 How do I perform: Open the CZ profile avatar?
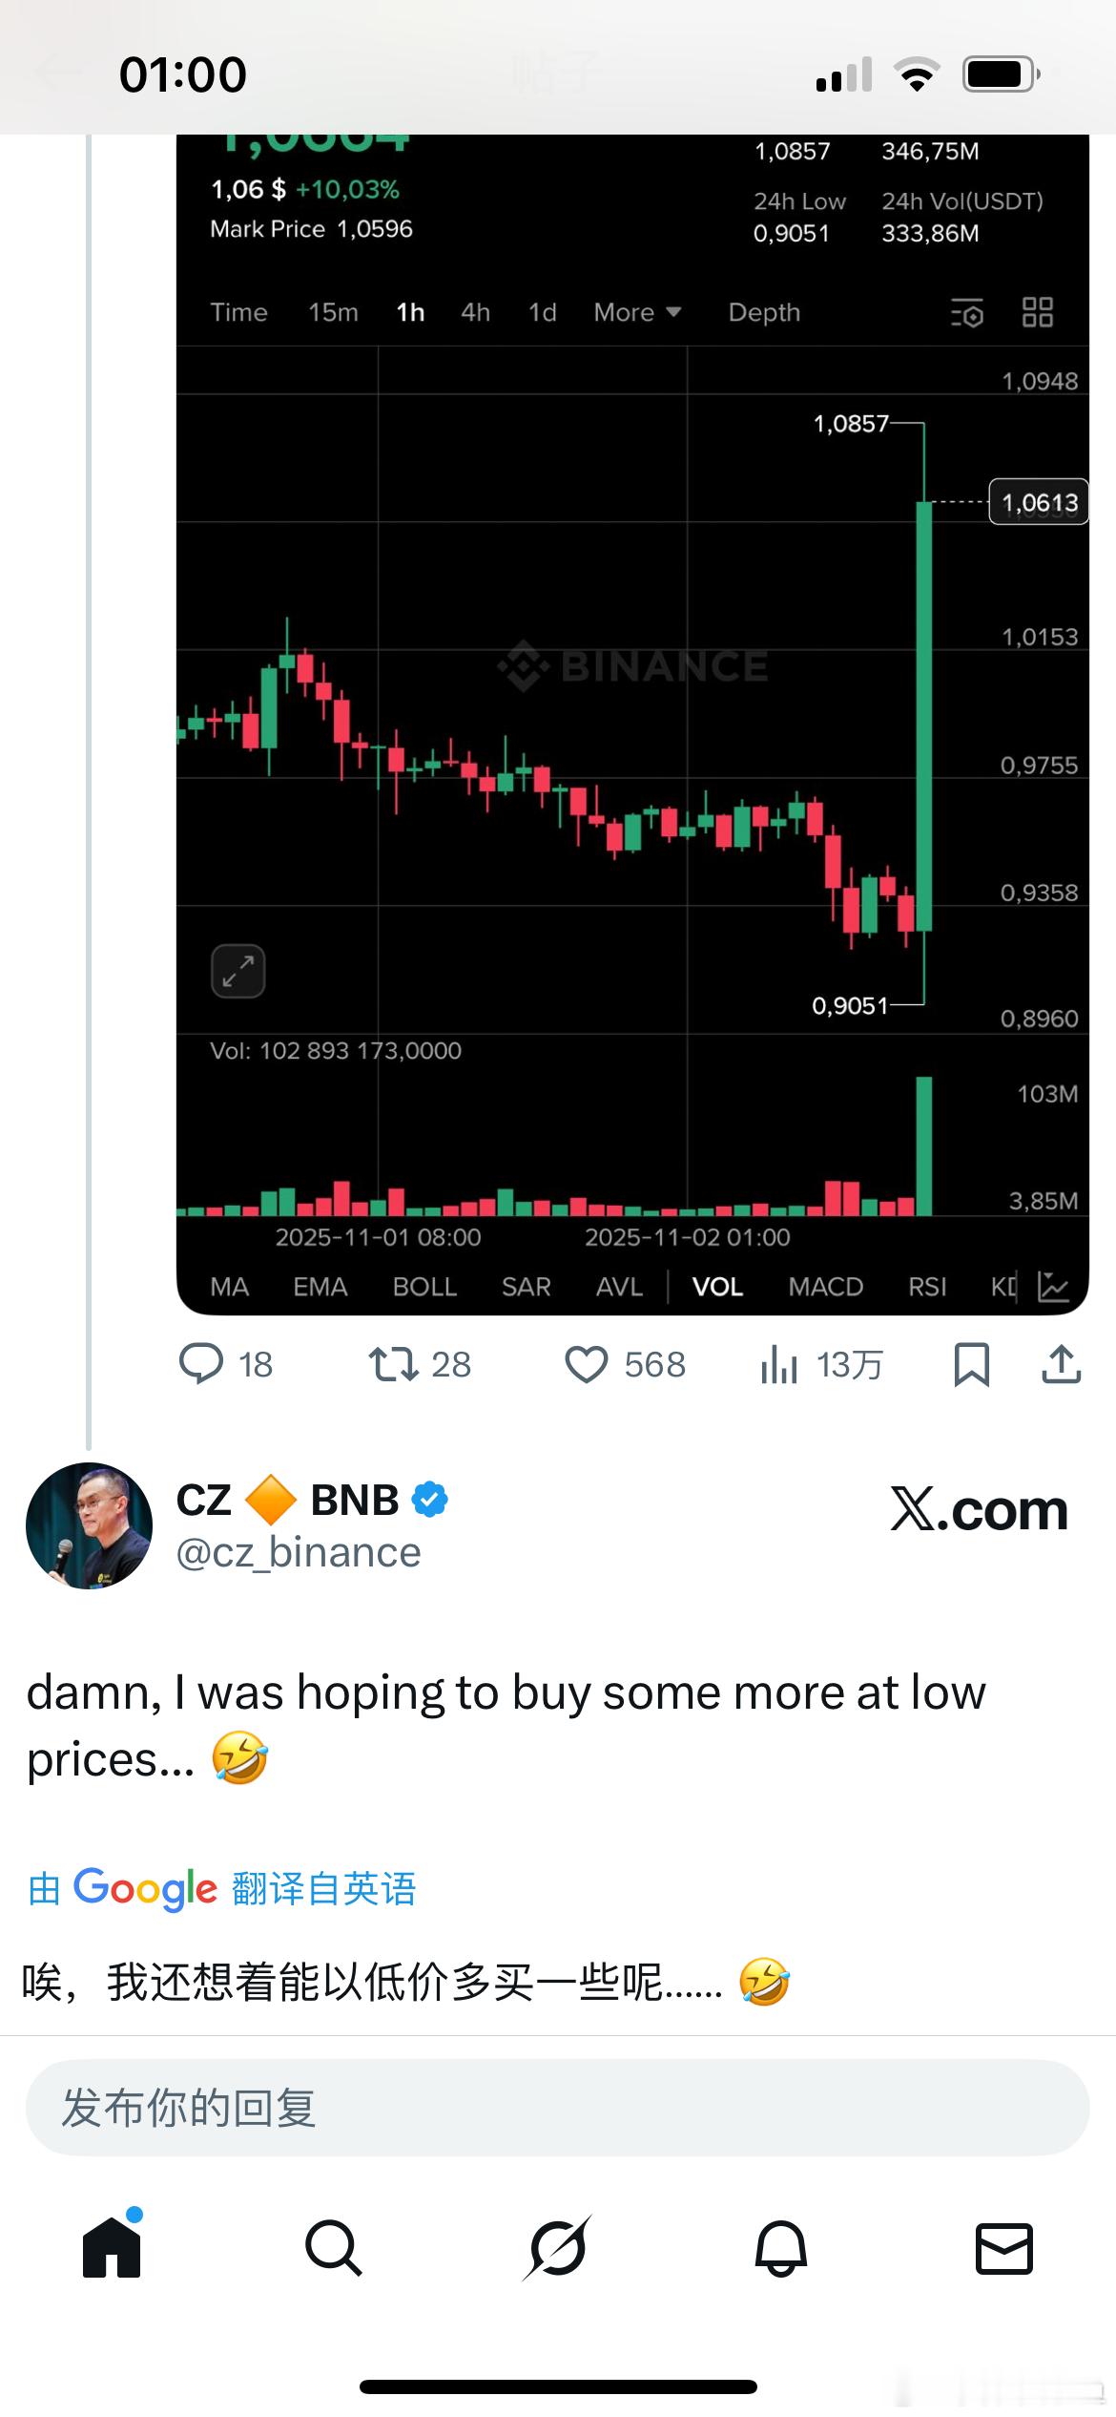pyautogui.click(x=89, y=1525)
